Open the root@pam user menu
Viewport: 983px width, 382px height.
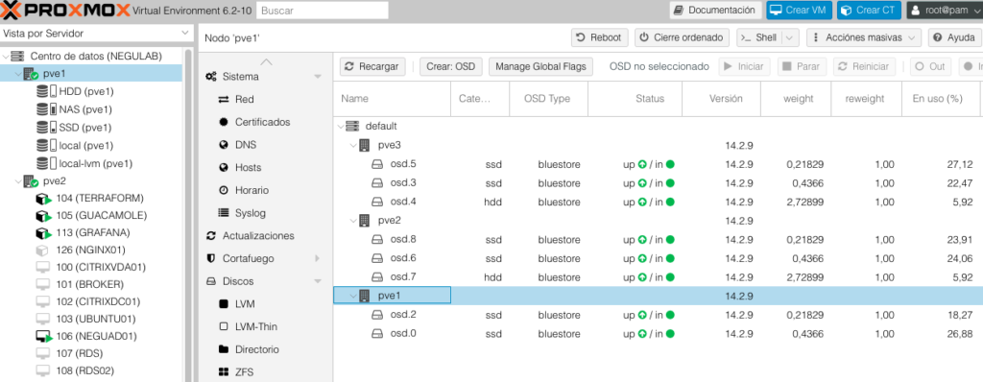click(945, 10)
